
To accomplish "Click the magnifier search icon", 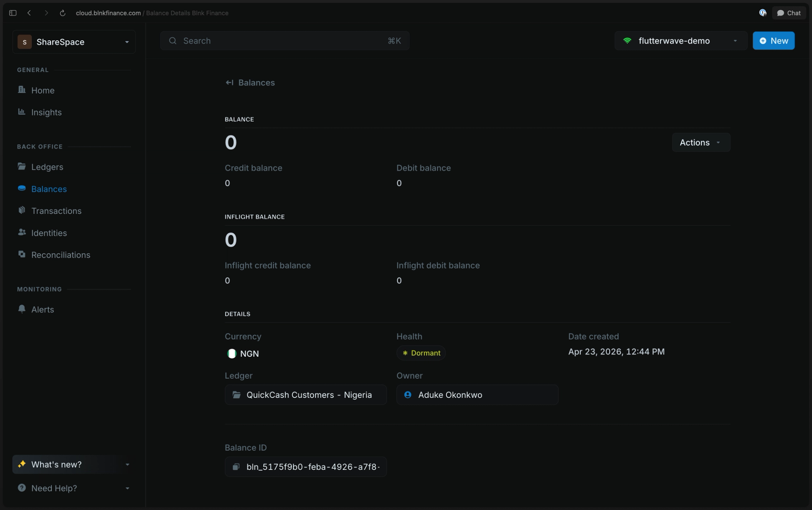I will point(173,41).
